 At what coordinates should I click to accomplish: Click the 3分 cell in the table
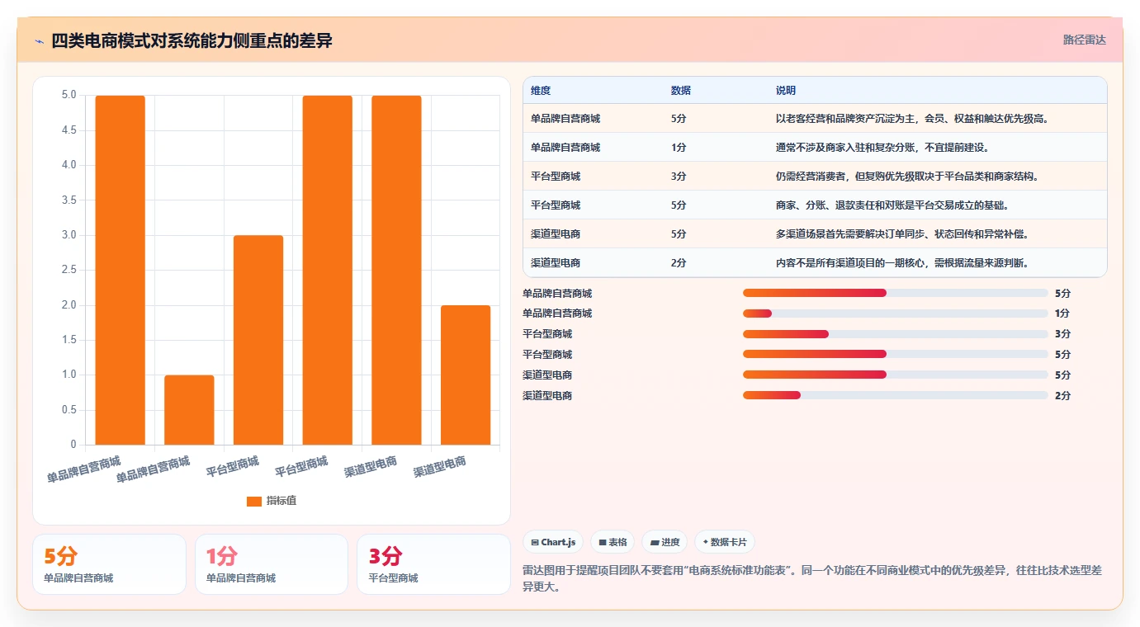click(679, 177)
